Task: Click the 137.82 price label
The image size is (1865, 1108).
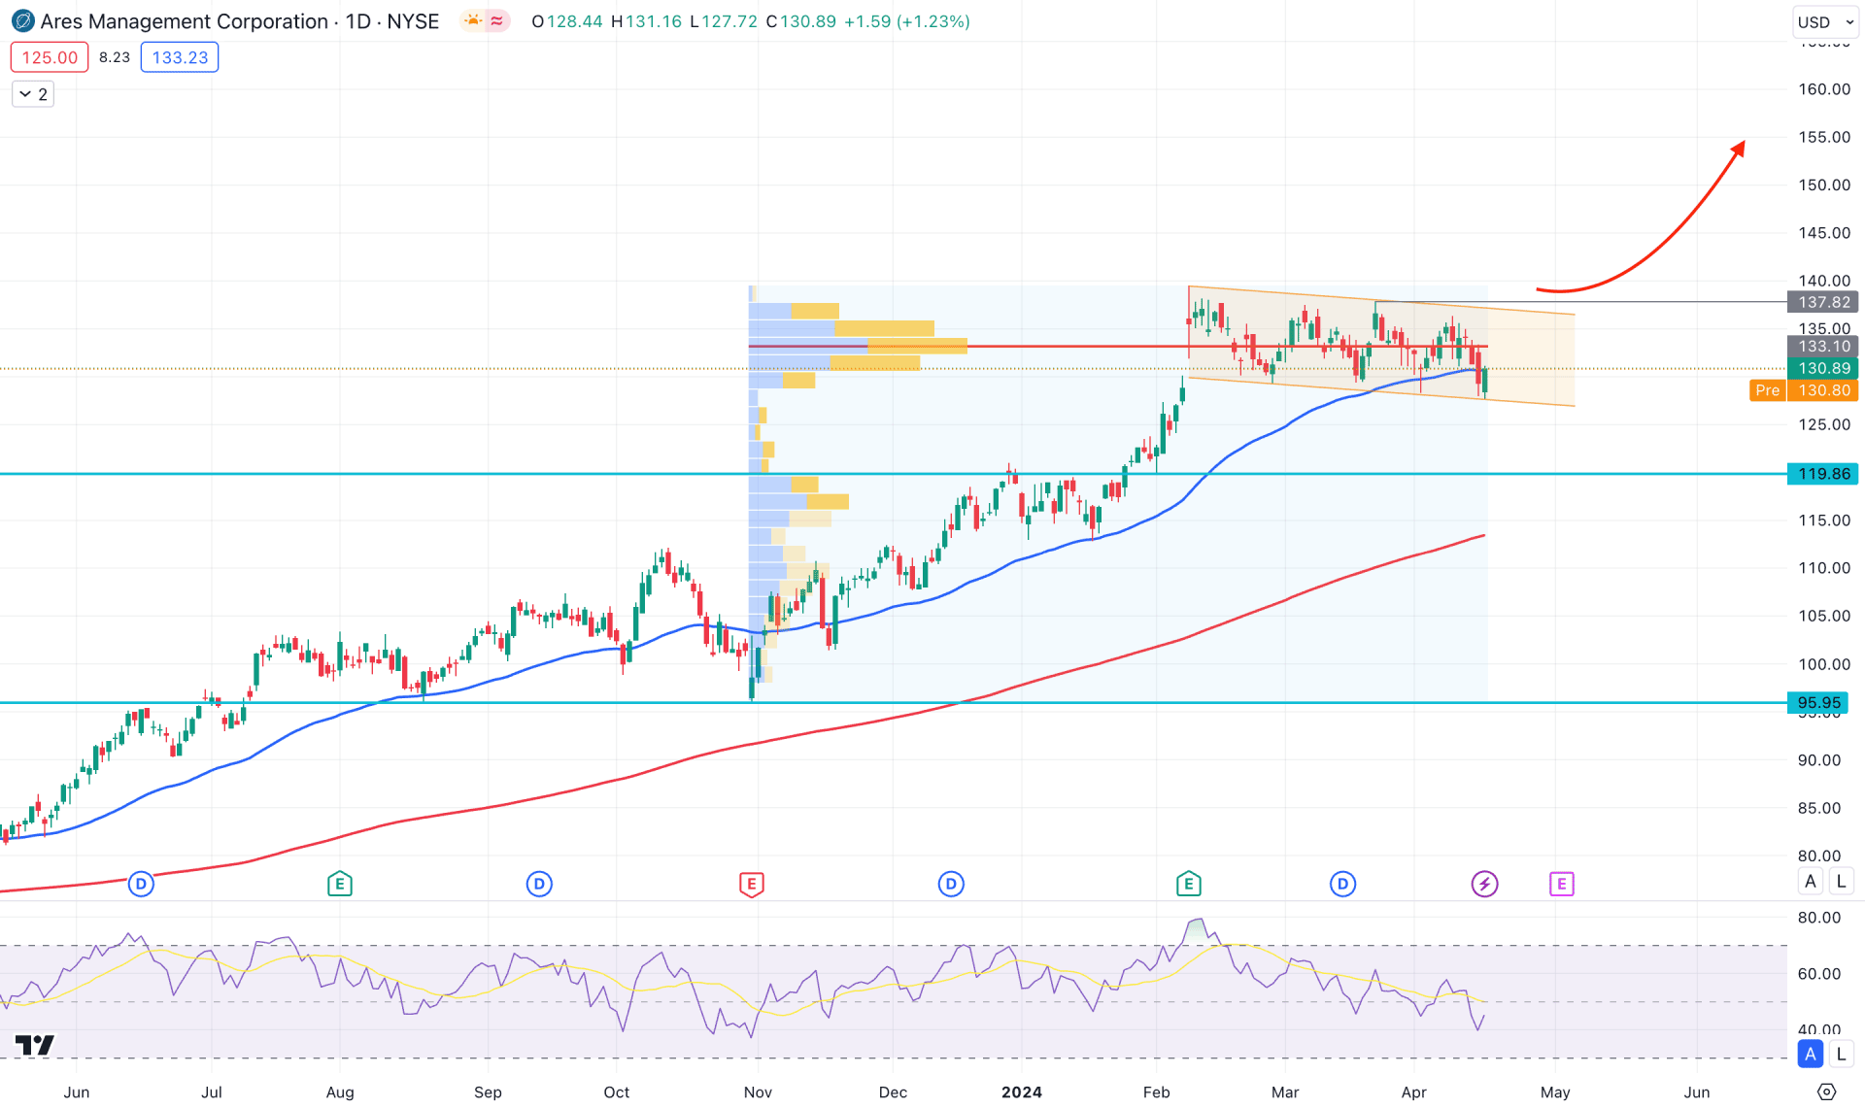Action: [x=1823, y=302]
